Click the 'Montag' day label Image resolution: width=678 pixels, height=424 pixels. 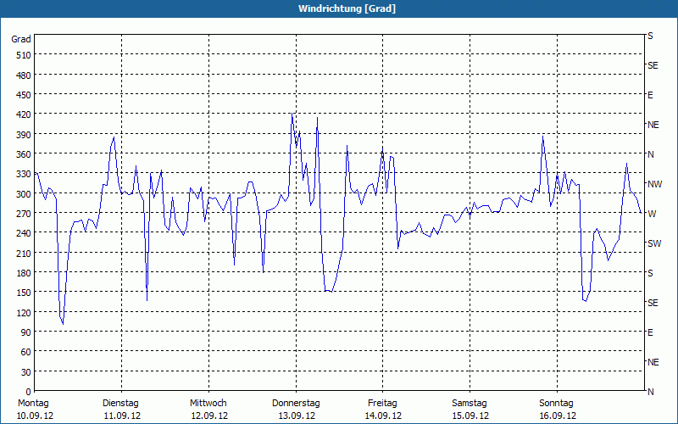[x=33, y=404]
